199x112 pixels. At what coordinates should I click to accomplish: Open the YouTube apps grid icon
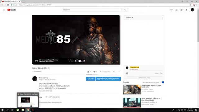[x=176, y=10]
